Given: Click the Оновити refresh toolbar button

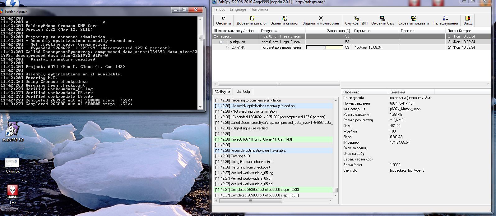Looking at the screenshot, I should (x=223, y=20).
